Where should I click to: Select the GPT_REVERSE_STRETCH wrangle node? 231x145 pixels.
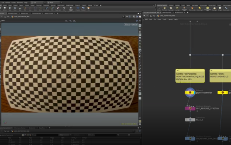pyautogui.click(x=190, y=108)
